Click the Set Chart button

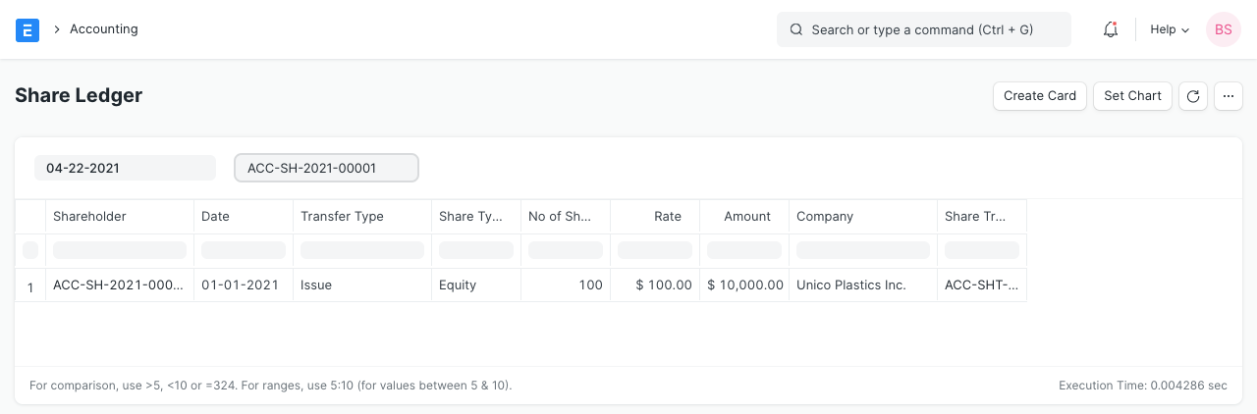click(x=1132, y=96)
